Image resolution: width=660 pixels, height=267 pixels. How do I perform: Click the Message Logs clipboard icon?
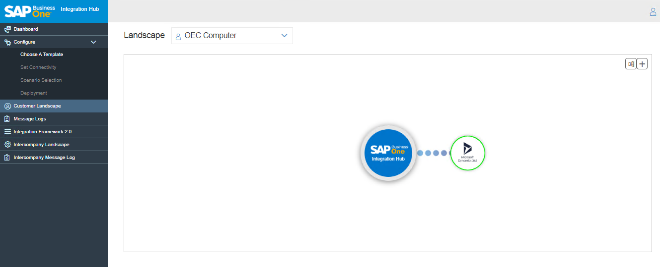coord(7,119)
